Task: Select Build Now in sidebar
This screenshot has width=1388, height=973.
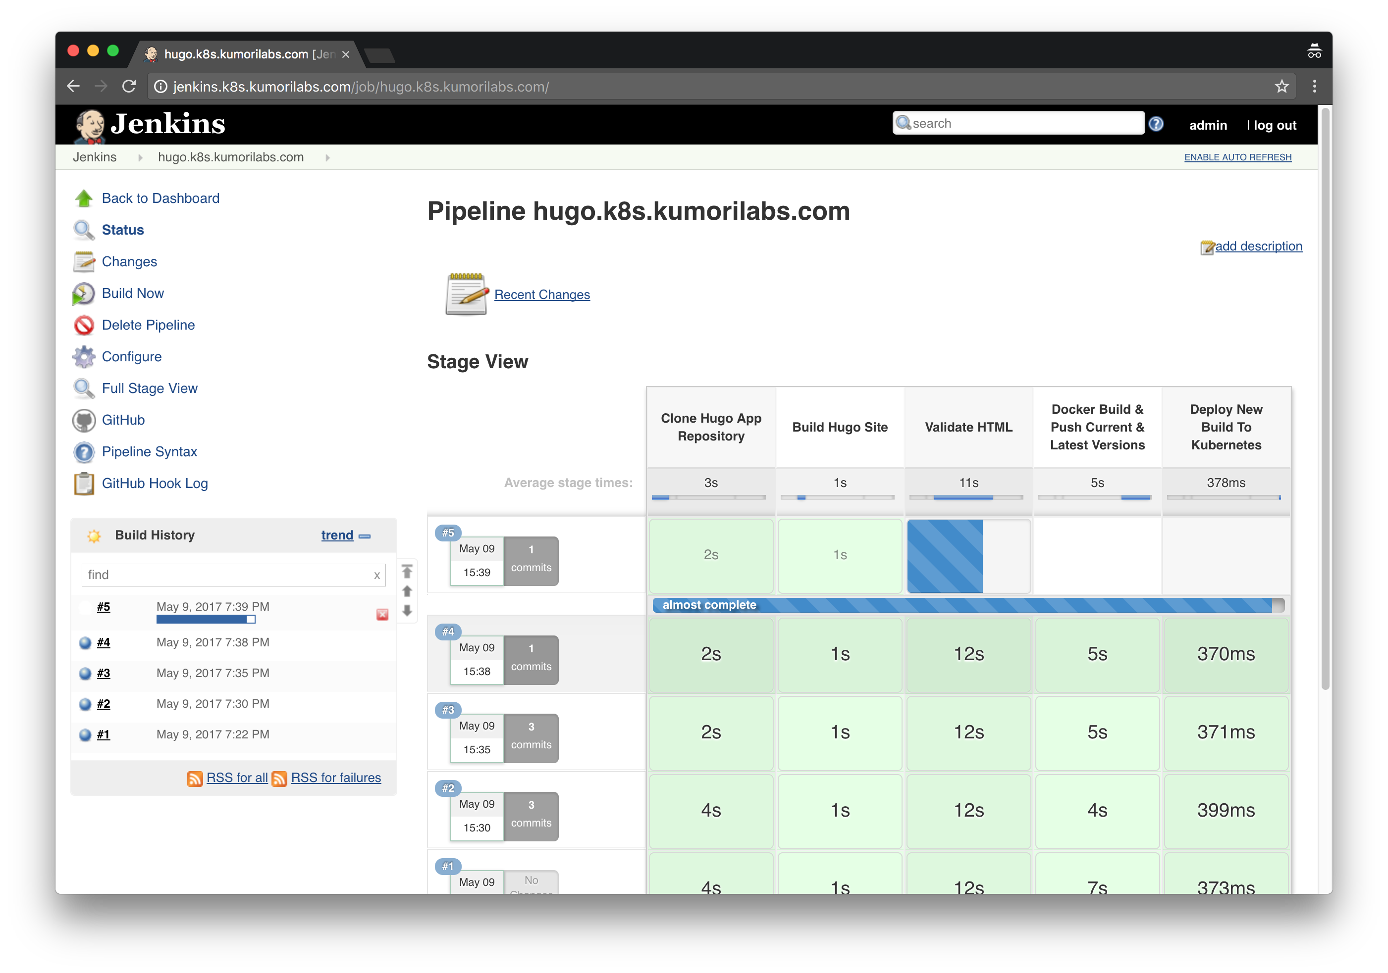Action: click(x=133, y=293)
